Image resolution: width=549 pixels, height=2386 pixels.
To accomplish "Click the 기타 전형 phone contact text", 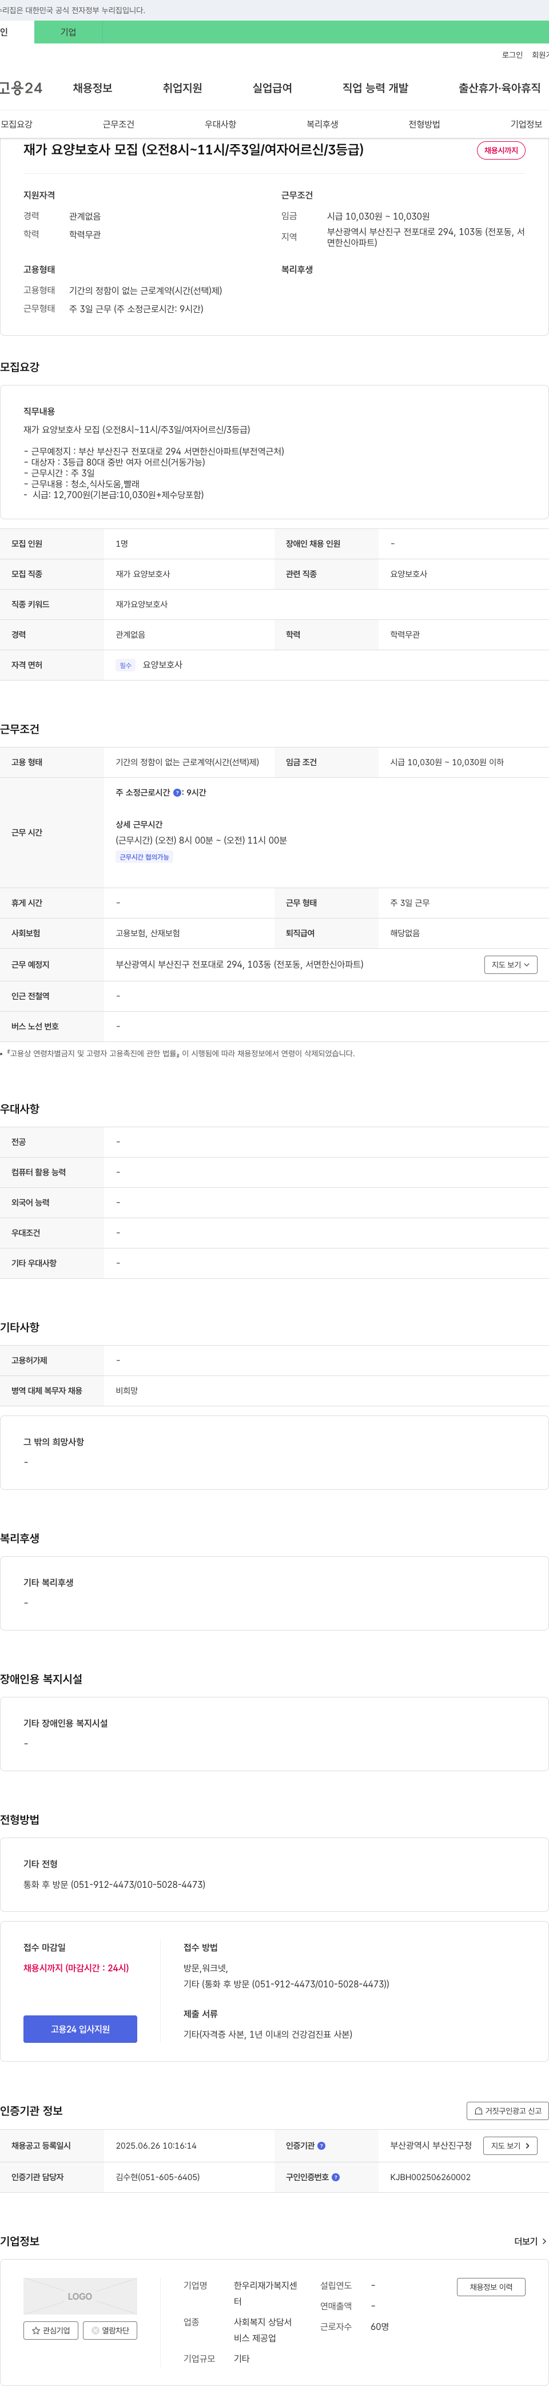I will point(114,1884).
